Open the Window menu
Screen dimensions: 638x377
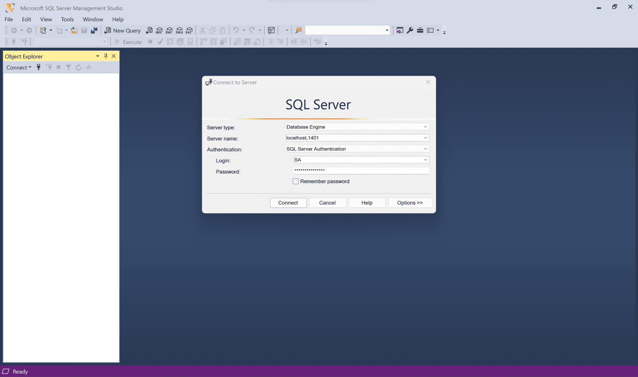[93, 19]
